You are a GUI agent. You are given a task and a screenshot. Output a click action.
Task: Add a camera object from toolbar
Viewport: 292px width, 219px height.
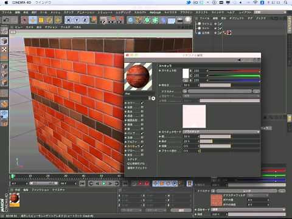click(x=180, y=19)
